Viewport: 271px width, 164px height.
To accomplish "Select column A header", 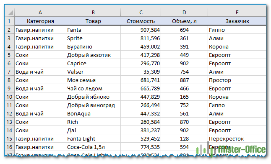I will pos(40,13).
